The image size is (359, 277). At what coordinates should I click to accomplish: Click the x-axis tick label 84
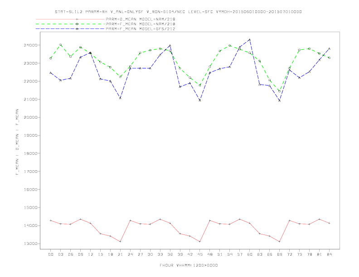(330, 254)
